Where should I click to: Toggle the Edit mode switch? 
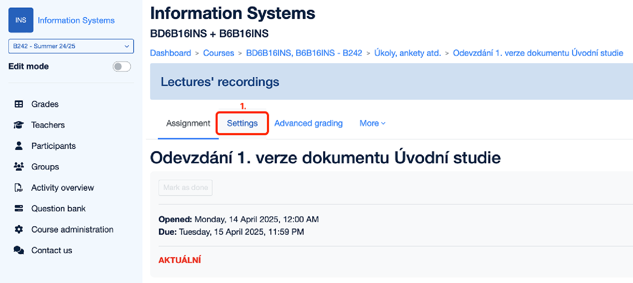[122, 66]
